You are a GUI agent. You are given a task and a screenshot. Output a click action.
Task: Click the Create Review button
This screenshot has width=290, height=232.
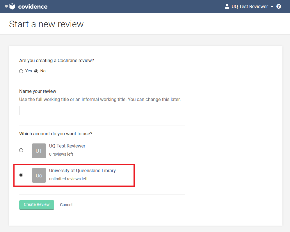(37, 205)
